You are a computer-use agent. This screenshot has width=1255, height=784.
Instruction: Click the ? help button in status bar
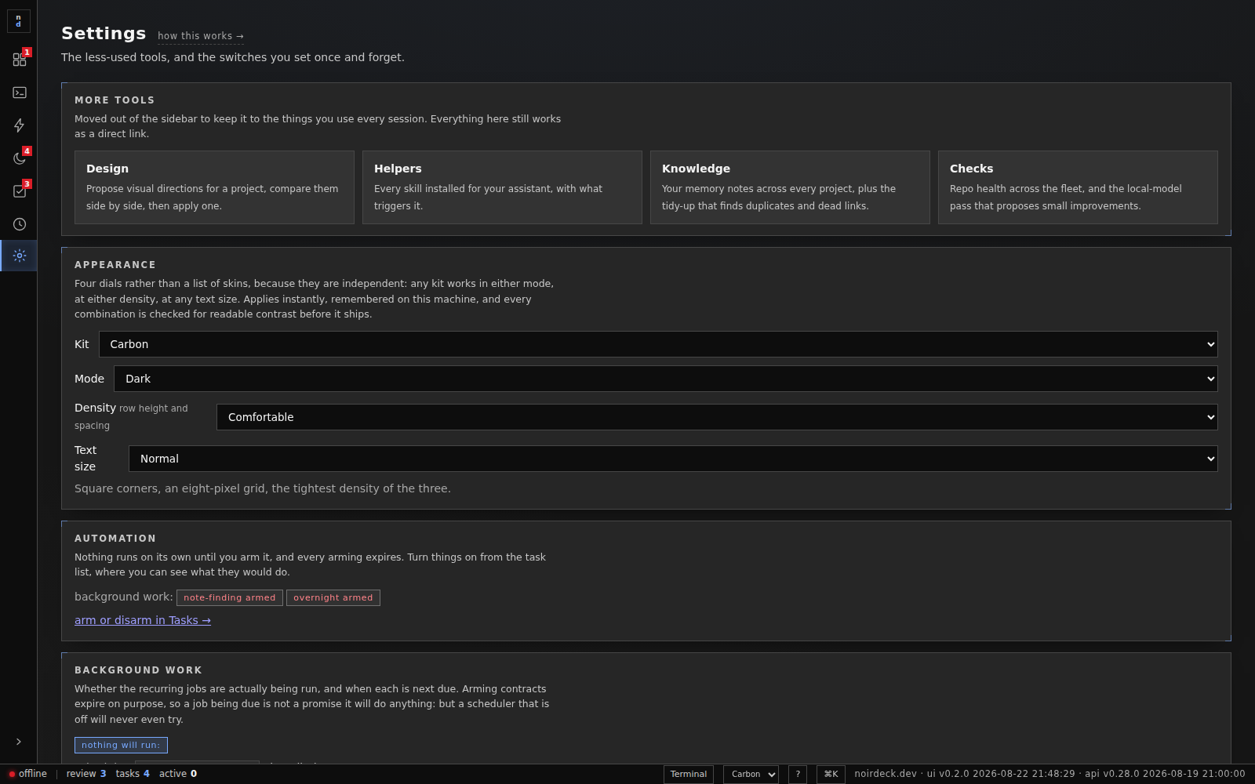point(798,775)
